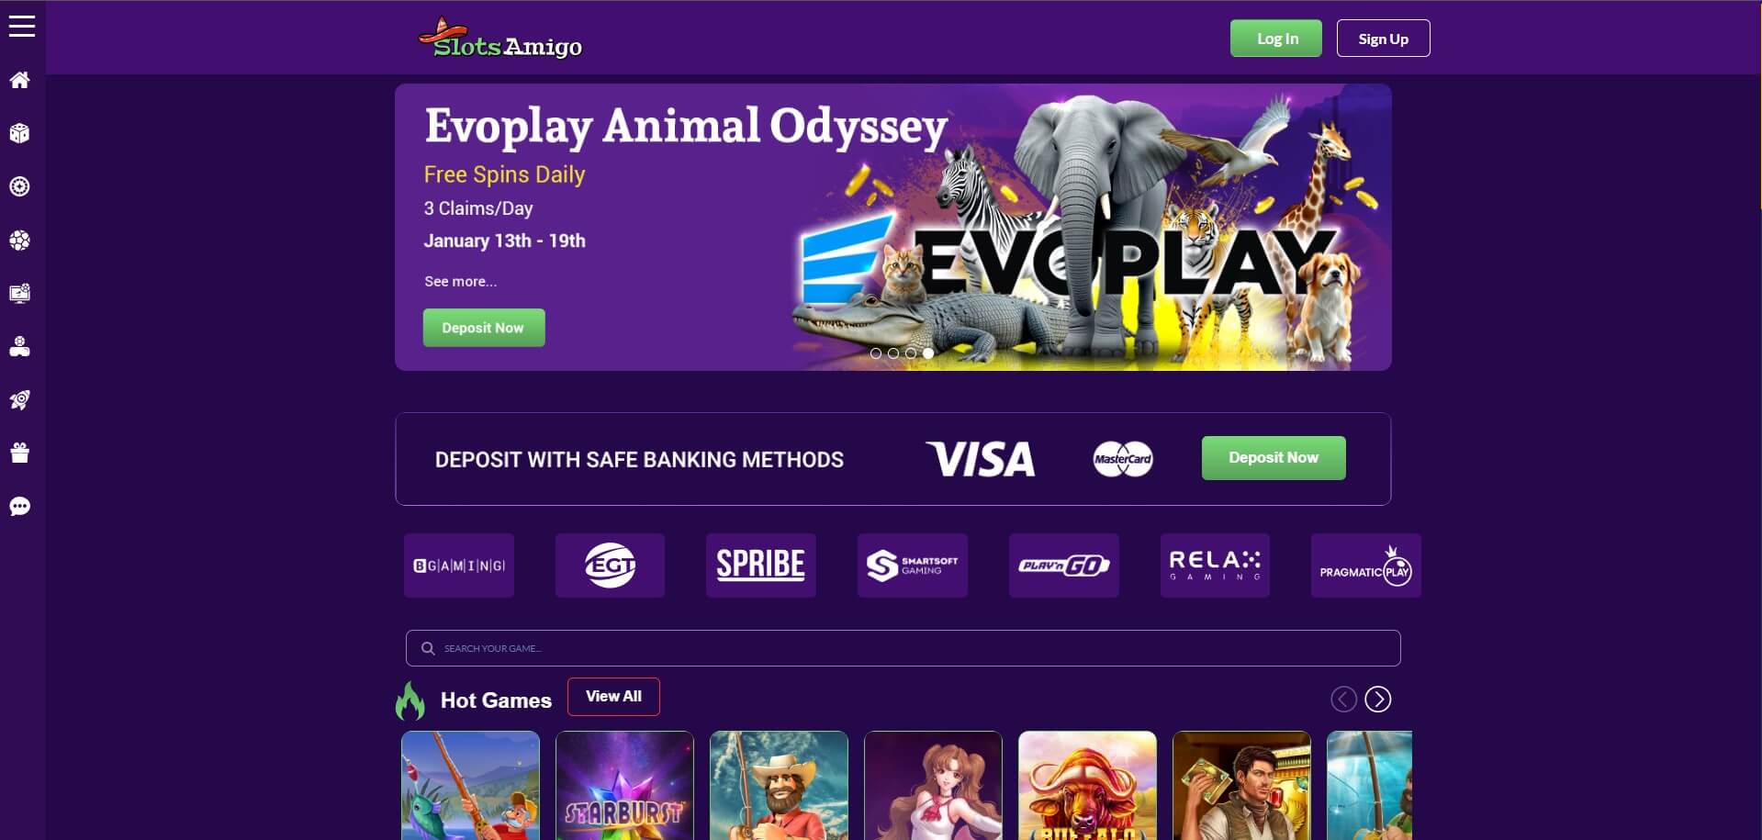
Task: Open the soccer ball sports icon
Action: 20,240
